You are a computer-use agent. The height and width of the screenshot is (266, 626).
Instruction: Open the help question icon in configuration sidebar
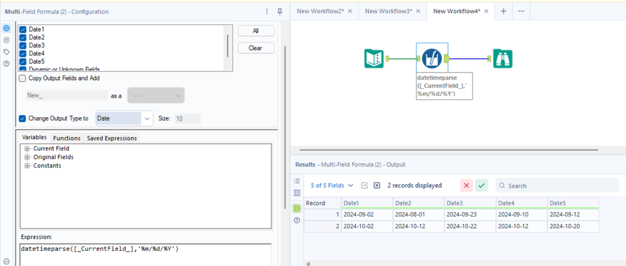pos(6,63)
